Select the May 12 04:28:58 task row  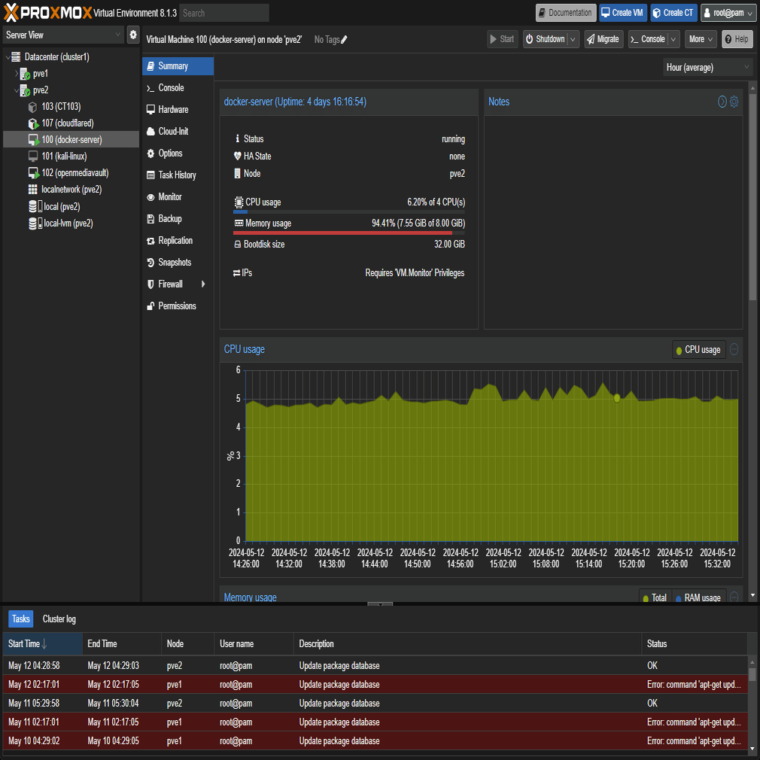tap(375, 665)
